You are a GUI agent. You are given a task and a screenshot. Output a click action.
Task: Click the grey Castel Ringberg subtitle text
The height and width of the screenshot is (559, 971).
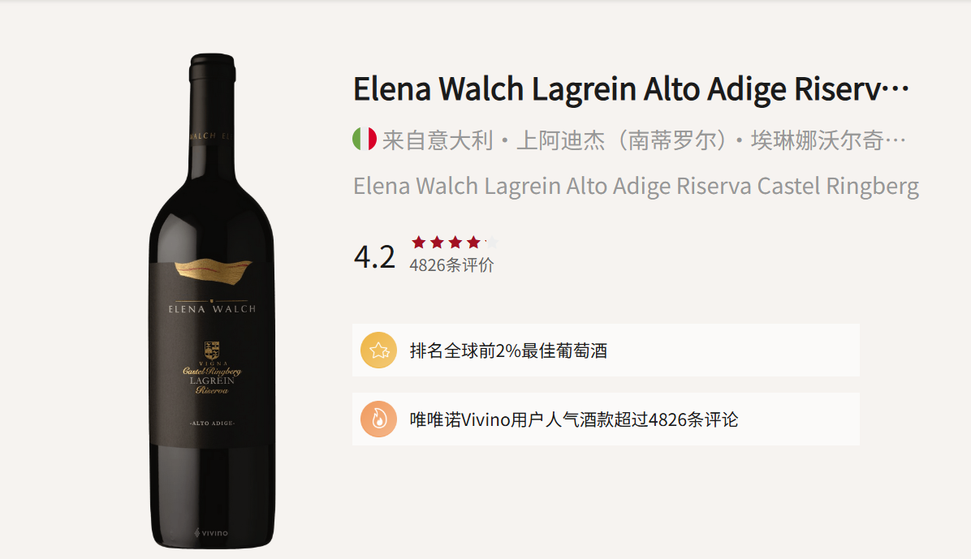pyautogui.click(x=636, y=186)
